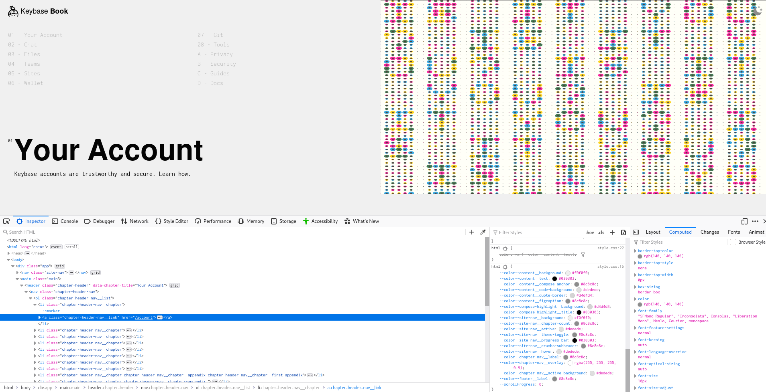Switch to the Console tab

pos(65,221)
